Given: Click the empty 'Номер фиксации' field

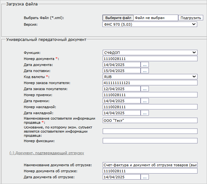Looking at the screenshot, I should [150, 141].
